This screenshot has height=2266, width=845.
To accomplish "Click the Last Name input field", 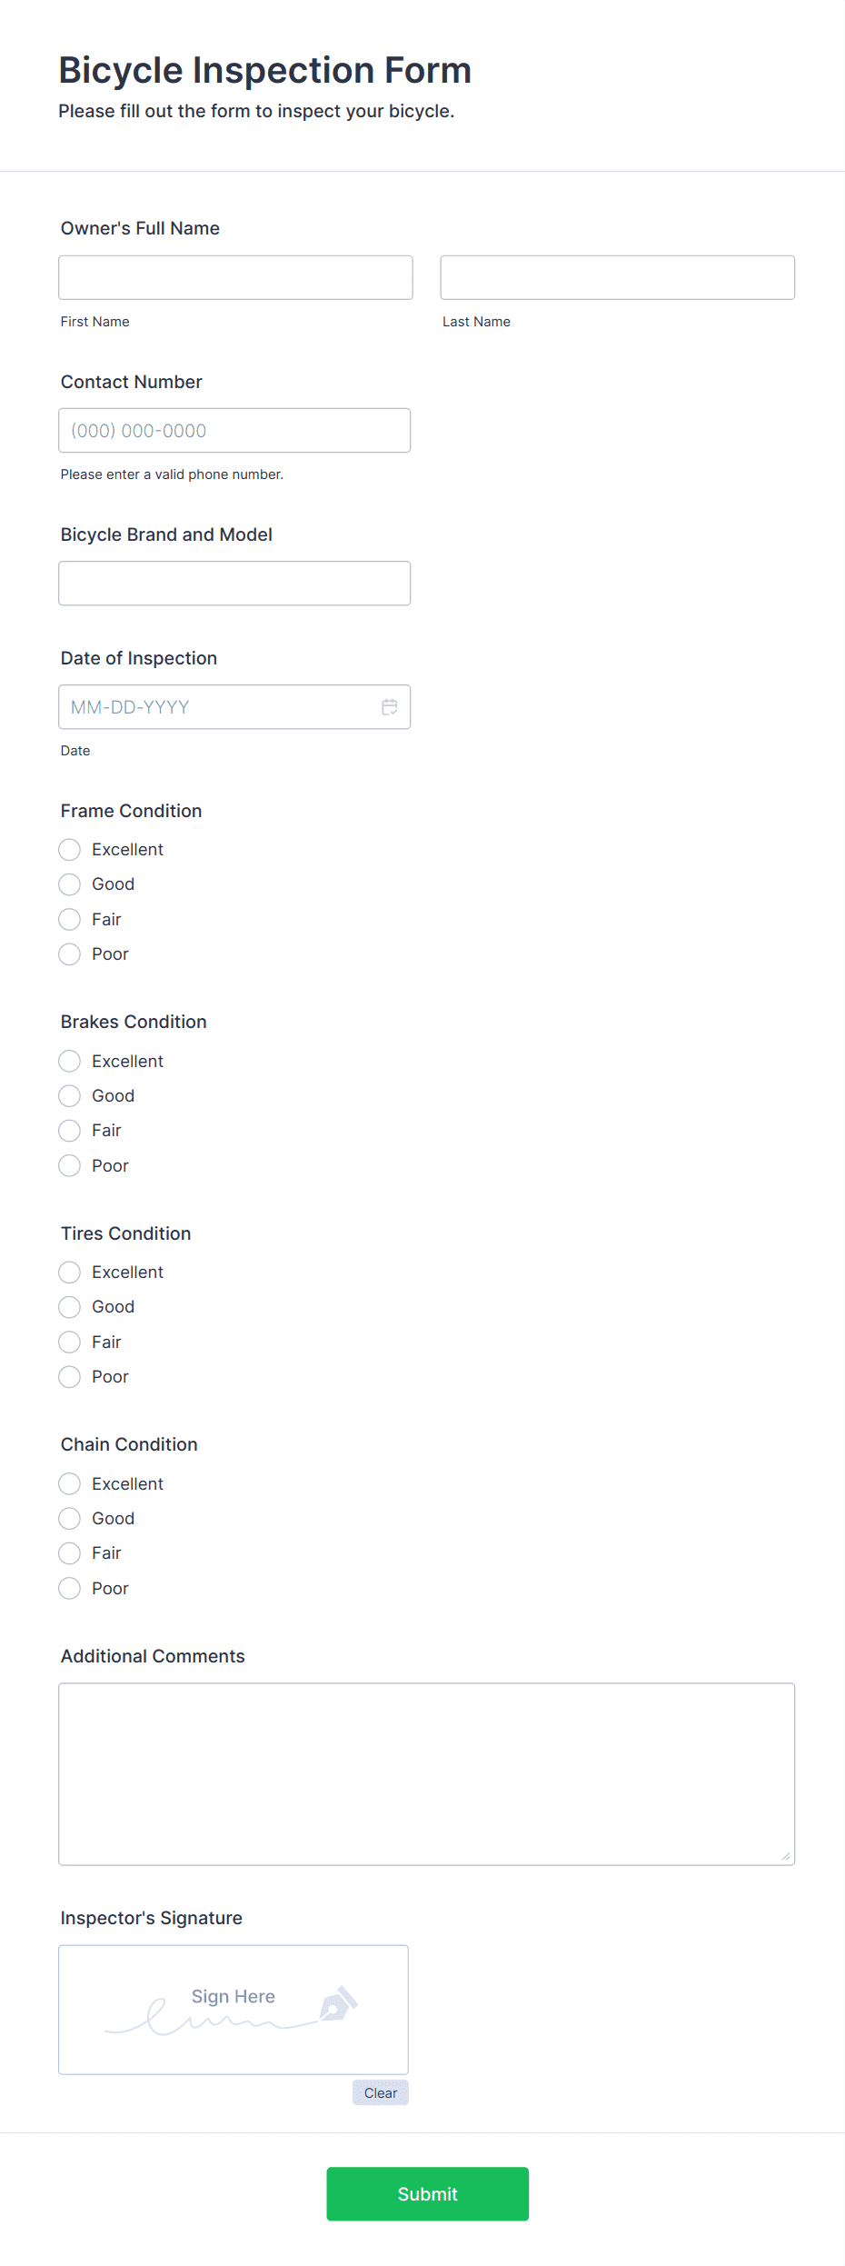I will 617,277.
